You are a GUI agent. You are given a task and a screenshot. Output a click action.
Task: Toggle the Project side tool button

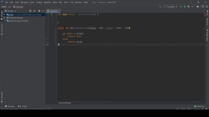pyautogui.click(x=2, y=15)
